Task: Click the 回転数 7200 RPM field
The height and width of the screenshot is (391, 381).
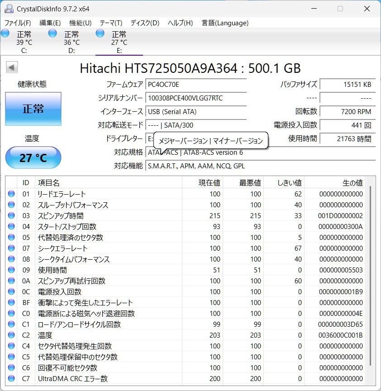Action: tap(348, 111)
